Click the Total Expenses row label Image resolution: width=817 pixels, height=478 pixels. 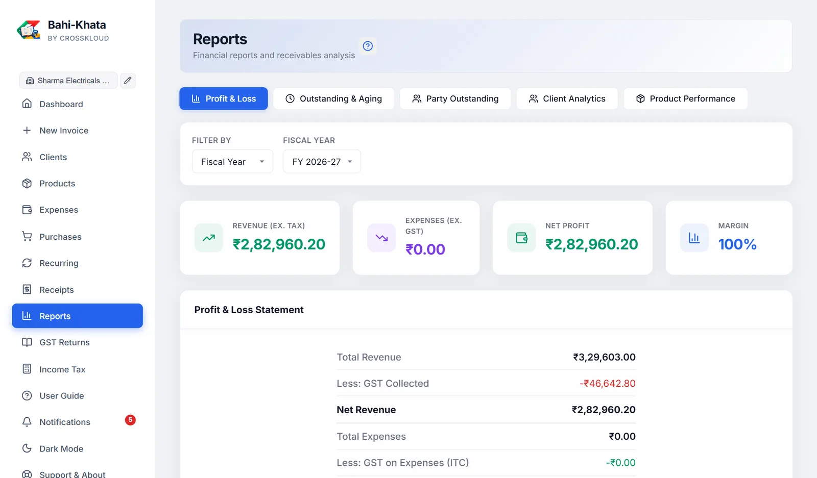[371, 436]
